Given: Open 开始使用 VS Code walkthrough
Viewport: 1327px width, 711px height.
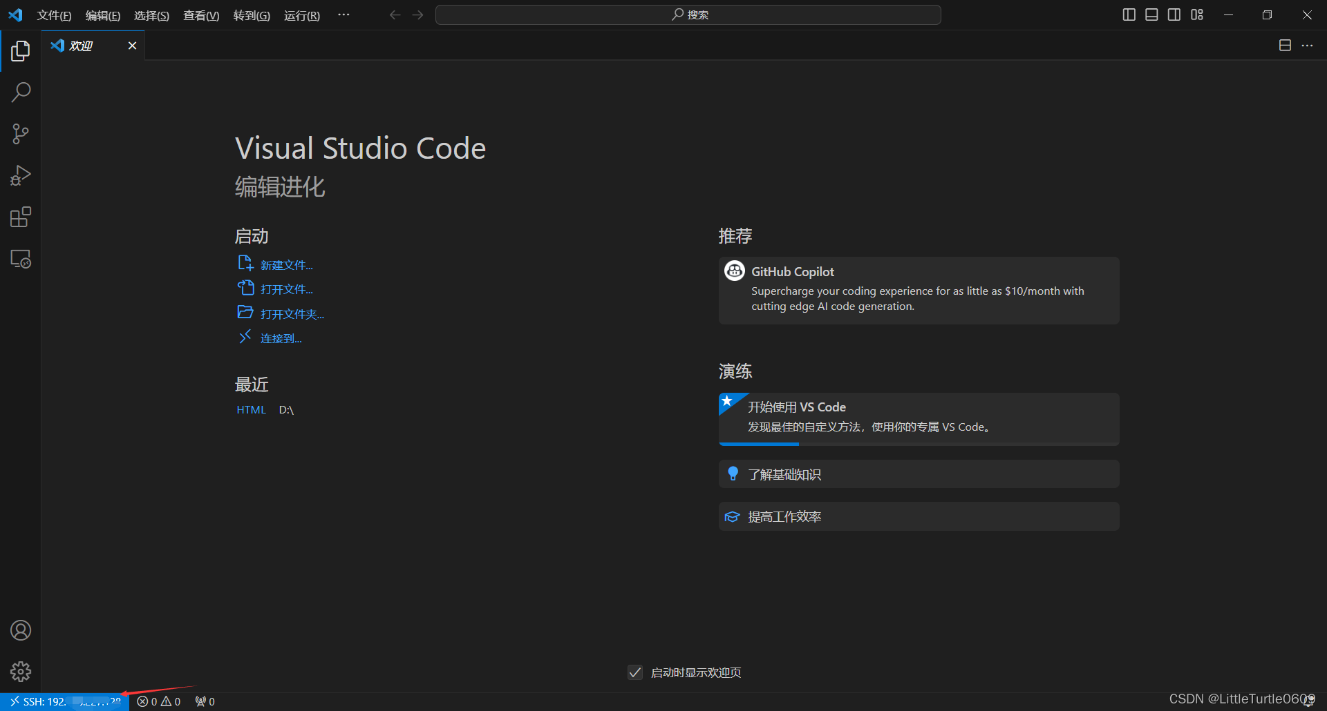Looking at the screenshot, I should (919, 419).
